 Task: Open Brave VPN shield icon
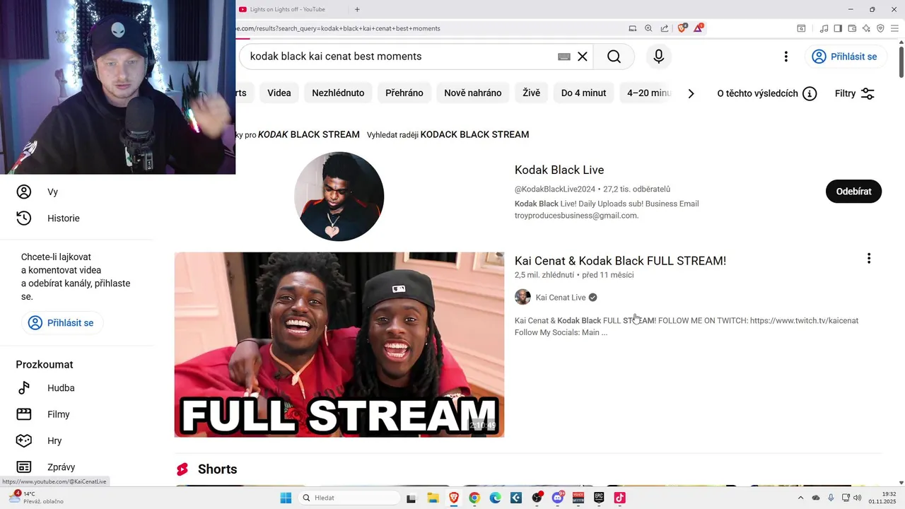pyautogui.click(x=880, y=28)
